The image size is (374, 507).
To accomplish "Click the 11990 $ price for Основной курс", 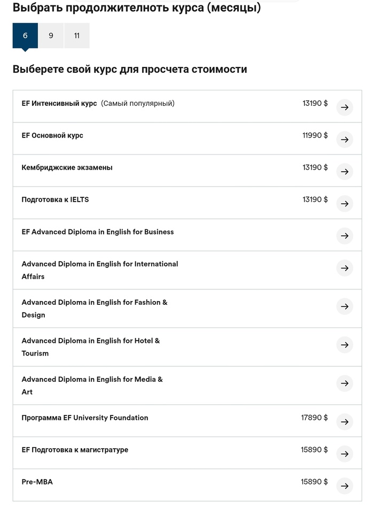I will 315,135.
